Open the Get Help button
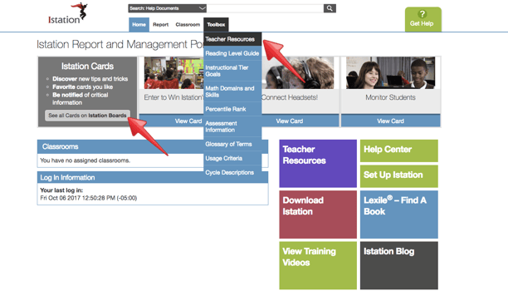The width and height of the screenshot is (508, 306). [423, 19]
